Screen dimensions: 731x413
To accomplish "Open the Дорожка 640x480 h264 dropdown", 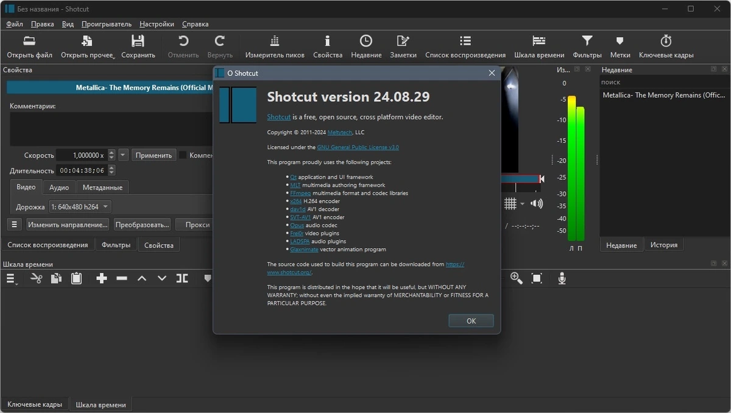I will pyautogui.click(x=80, y=207).
